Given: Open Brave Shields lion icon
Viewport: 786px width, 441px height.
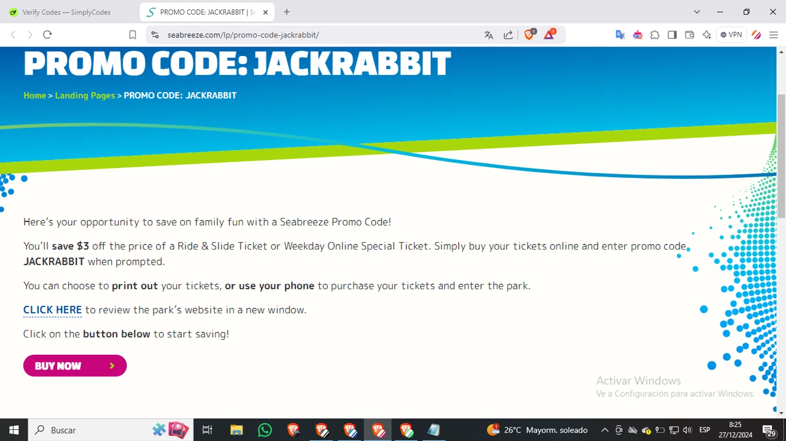Looking at the screenshot, I should pyautogui.click(x=529, y=35).
